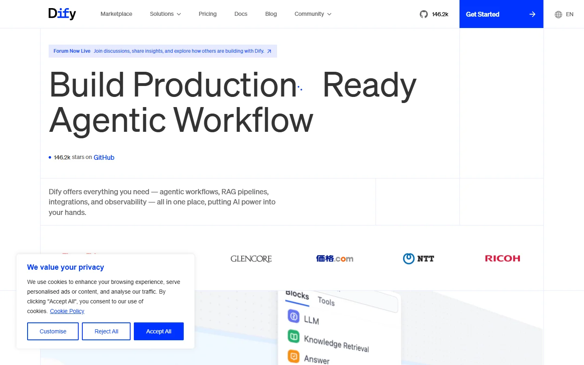Click the Get Started button

point(501,14)
